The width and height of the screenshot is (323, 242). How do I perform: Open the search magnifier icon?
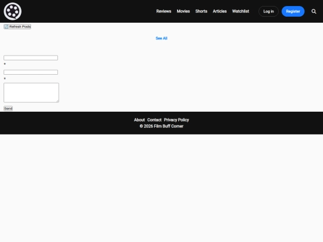(314, 11)
